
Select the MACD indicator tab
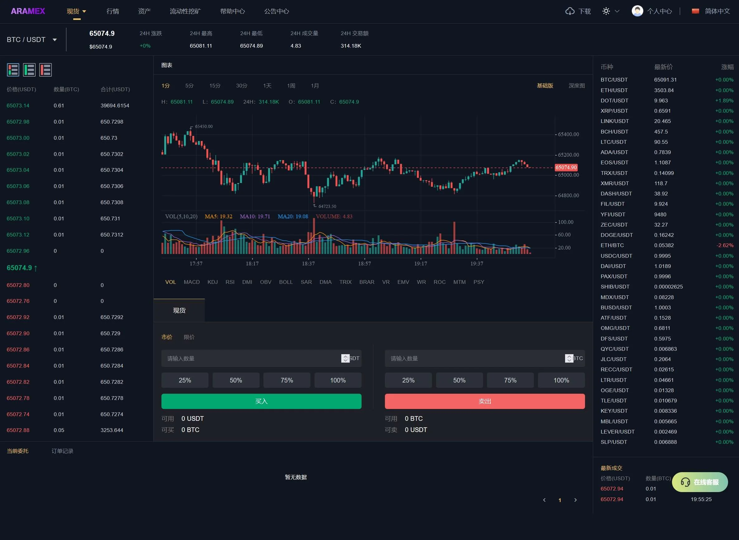tap(191, 282)
